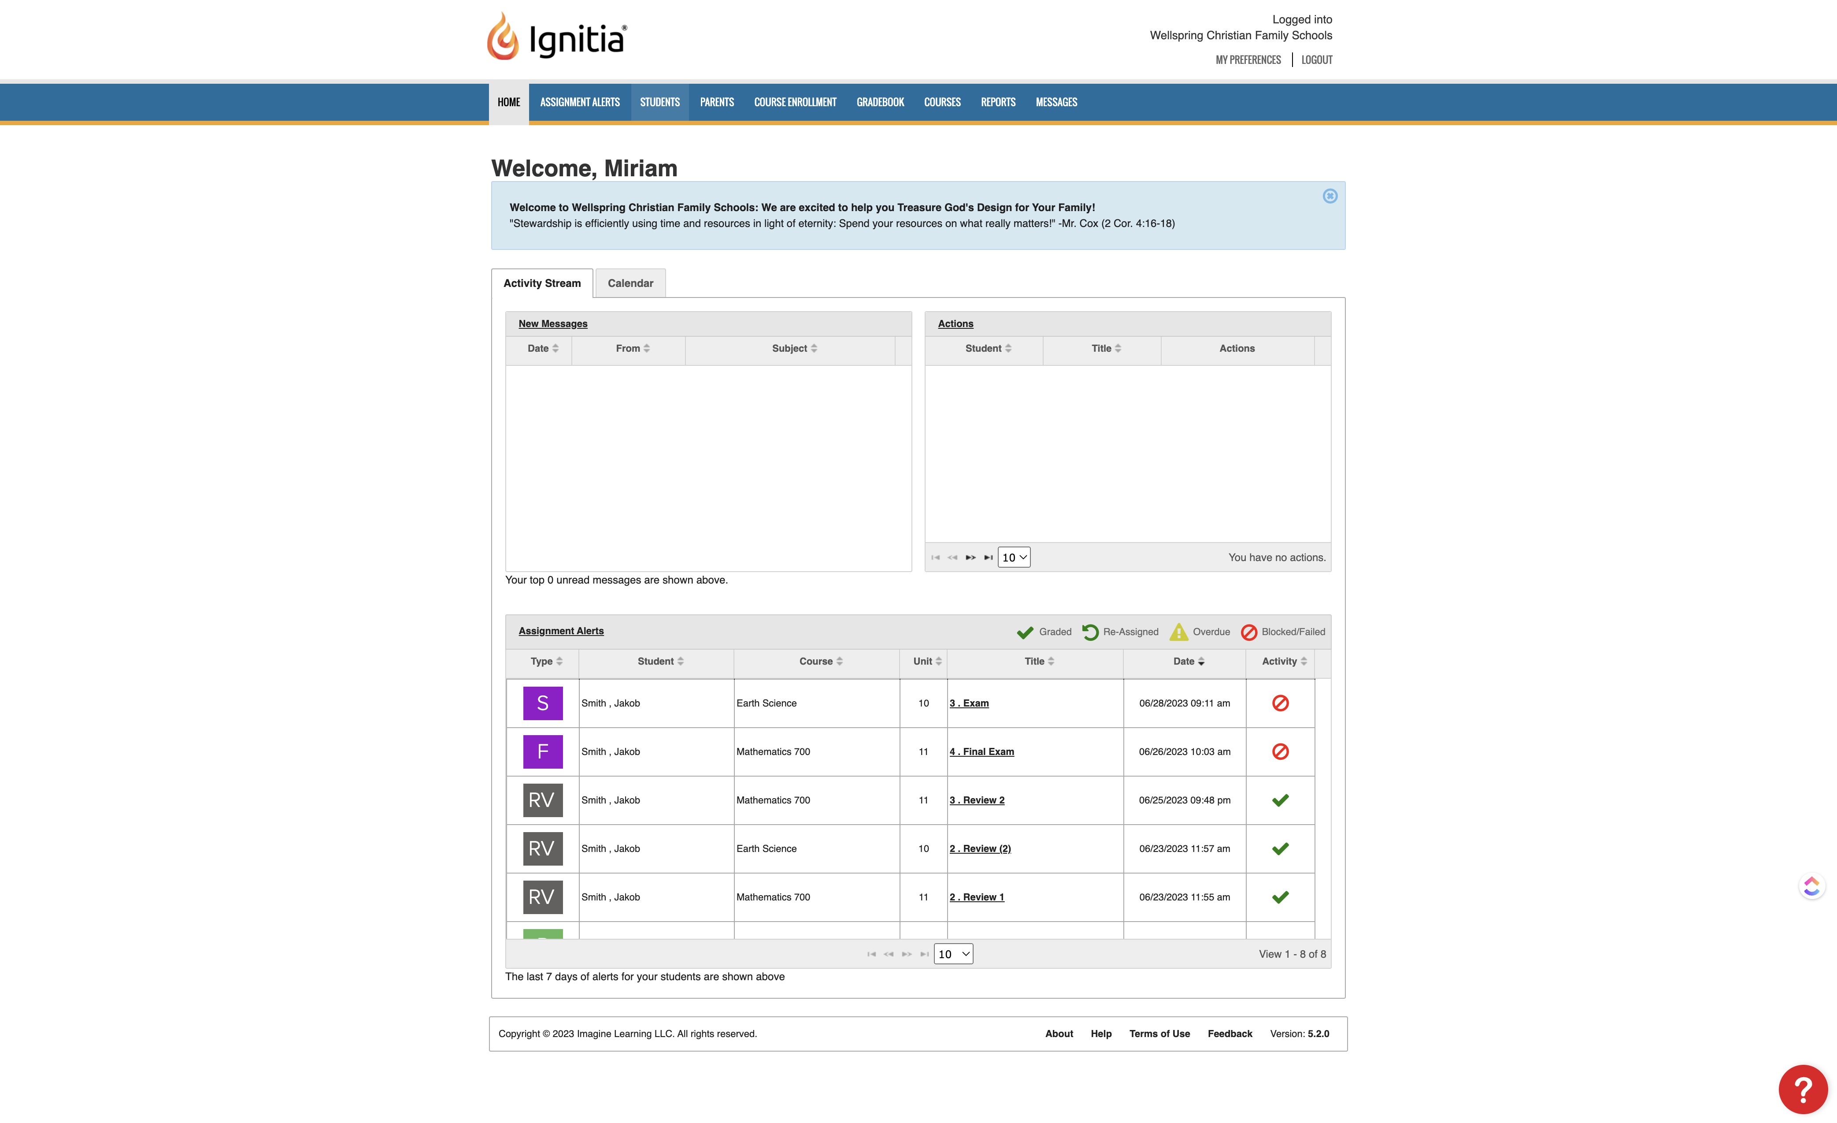
Task: Sort New Messages by From column
Action: [x=632, y=348]
